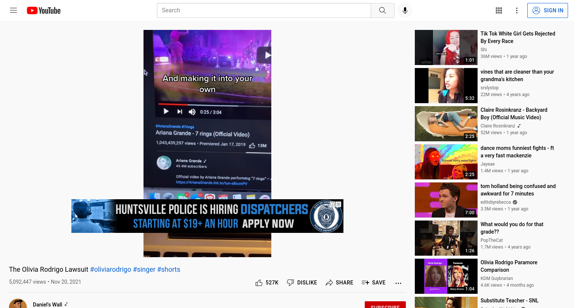Click the SIGN IN button
This screenshot has height=308, width=574.
click(547, 10)
